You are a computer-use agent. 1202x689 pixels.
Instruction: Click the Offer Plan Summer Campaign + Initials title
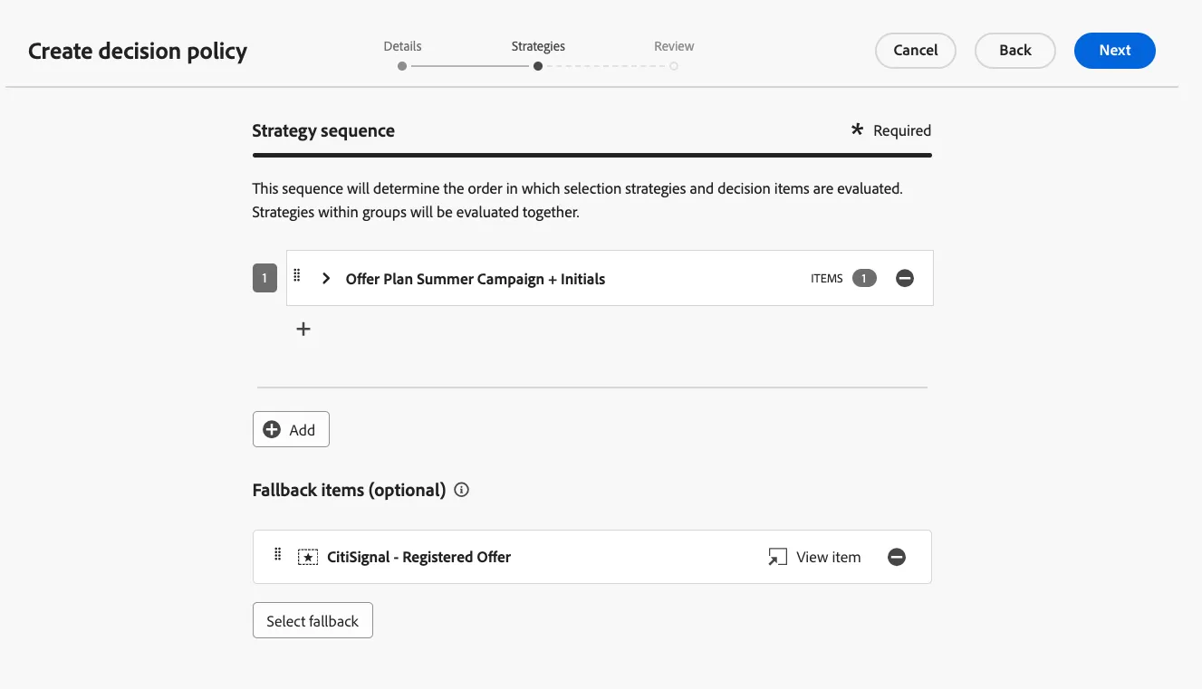coord(476,279)
